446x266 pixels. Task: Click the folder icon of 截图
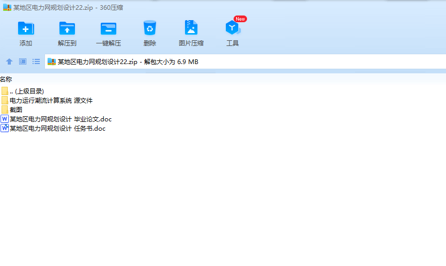pyautogui.click(x=5, y=109)
